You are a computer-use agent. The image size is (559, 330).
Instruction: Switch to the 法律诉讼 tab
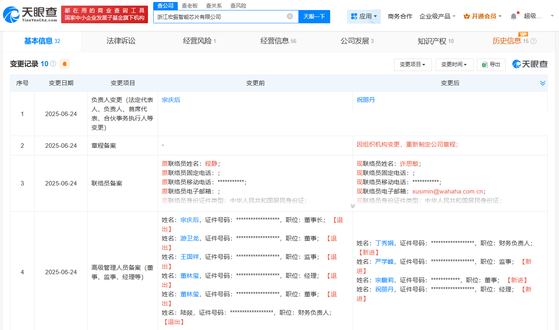click(x=121, y=41)
